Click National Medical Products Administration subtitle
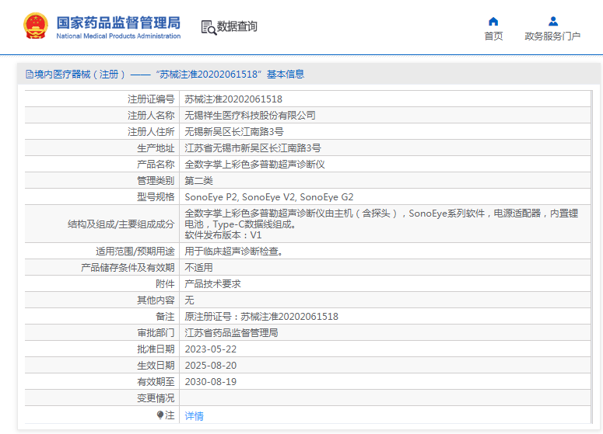Viewport: 603px width, 434px height. pyautogui.click(x=118, y=36)
